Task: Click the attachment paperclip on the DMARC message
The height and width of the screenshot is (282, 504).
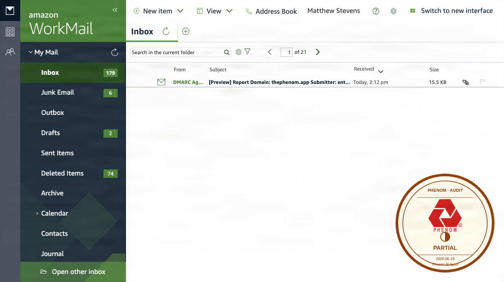Action: click(465, 82)
